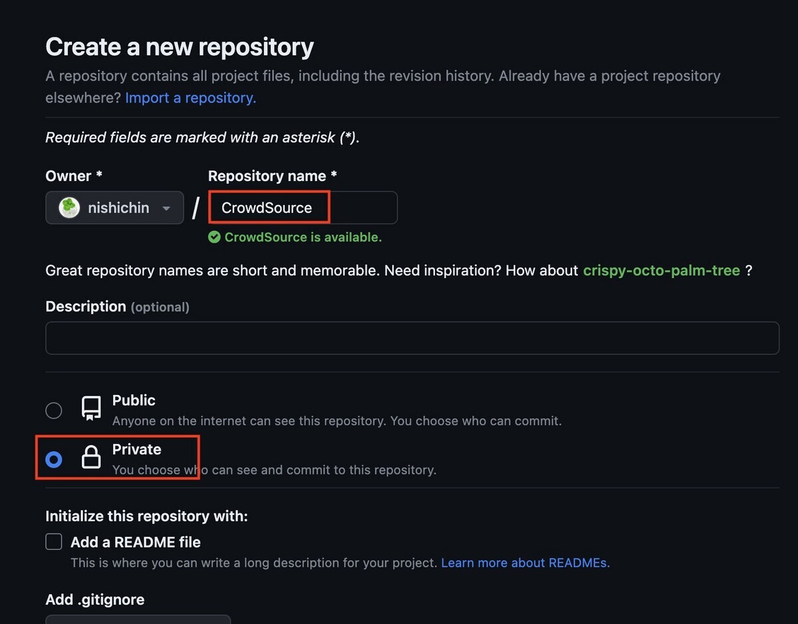Open 'Learn more about READMEs' link
Image resolution: width=798 pixels, height=624 pixels.
click(x=525, y=562)
